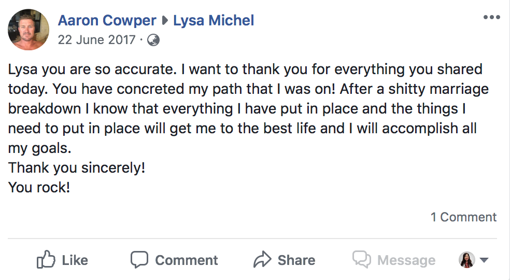Viewport: 510px width, 280px height.
Task: Click the speech bubble Comment icon
Action: tap(139, 259)
